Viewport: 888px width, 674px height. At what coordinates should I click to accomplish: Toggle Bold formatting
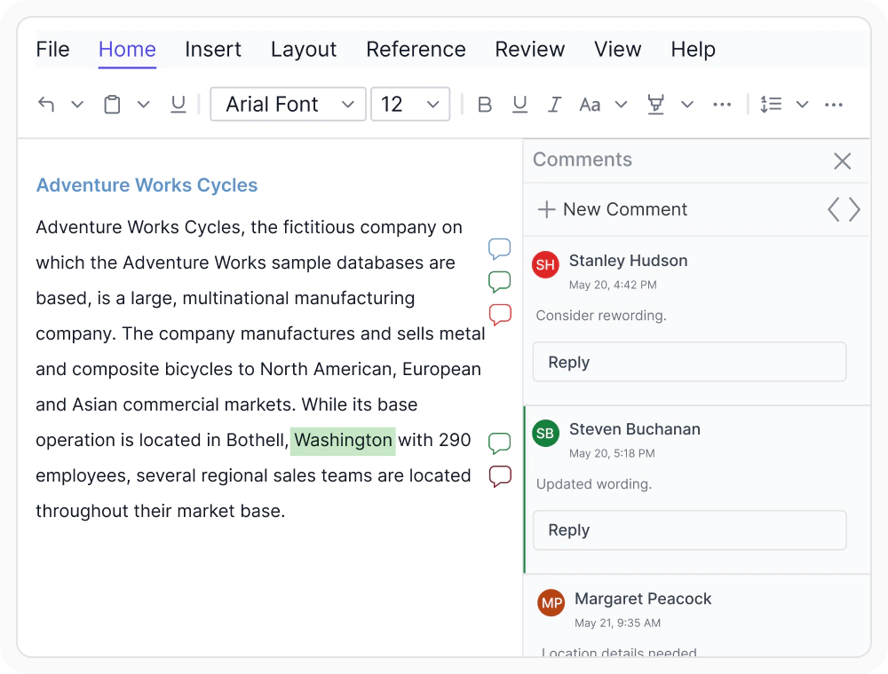point(485,105)
